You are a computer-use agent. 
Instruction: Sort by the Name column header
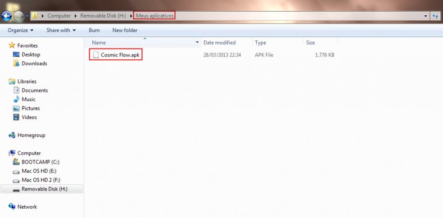99,43
